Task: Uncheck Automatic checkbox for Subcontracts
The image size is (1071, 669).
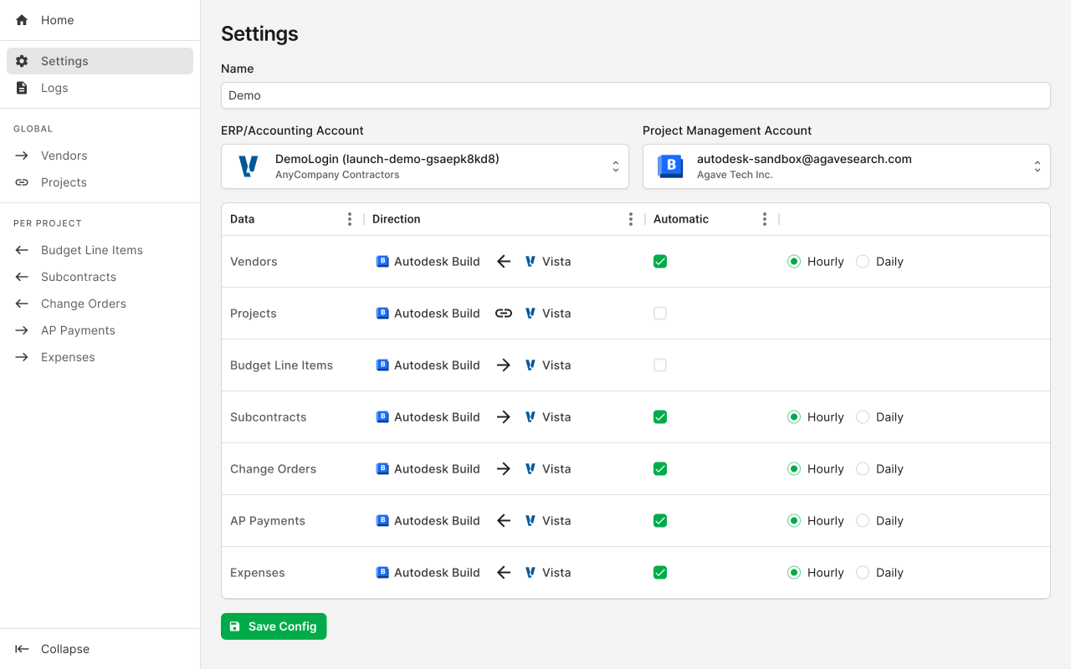Action: click(660, 417)
